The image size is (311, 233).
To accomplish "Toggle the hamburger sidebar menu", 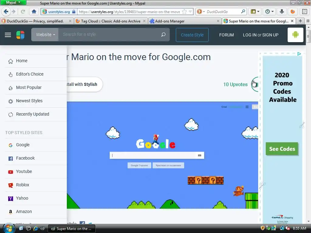I will click(x=8, y=35).
